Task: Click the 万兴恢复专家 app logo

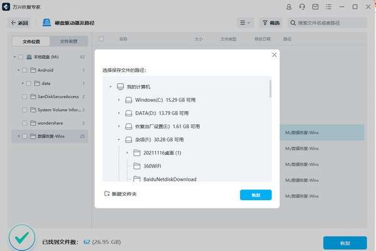Action: tap(6, 7)
